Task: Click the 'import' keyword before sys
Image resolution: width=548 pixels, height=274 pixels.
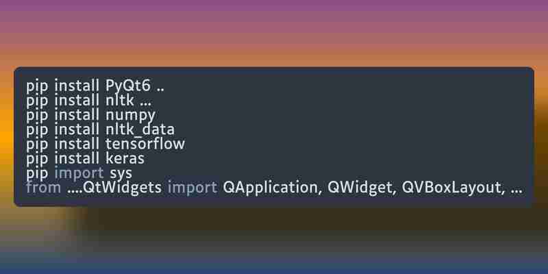Action: tap(79, 173)
